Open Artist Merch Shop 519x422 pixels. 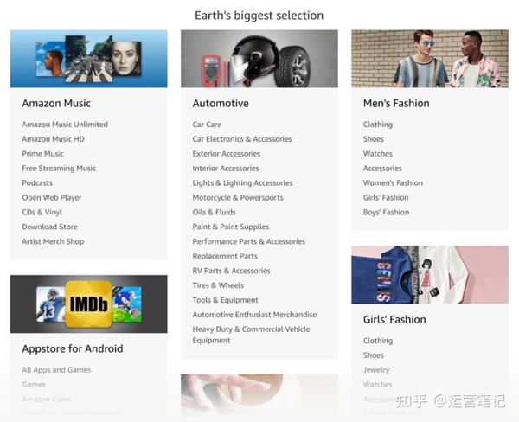pyautogui.click(x=53, y=241)
